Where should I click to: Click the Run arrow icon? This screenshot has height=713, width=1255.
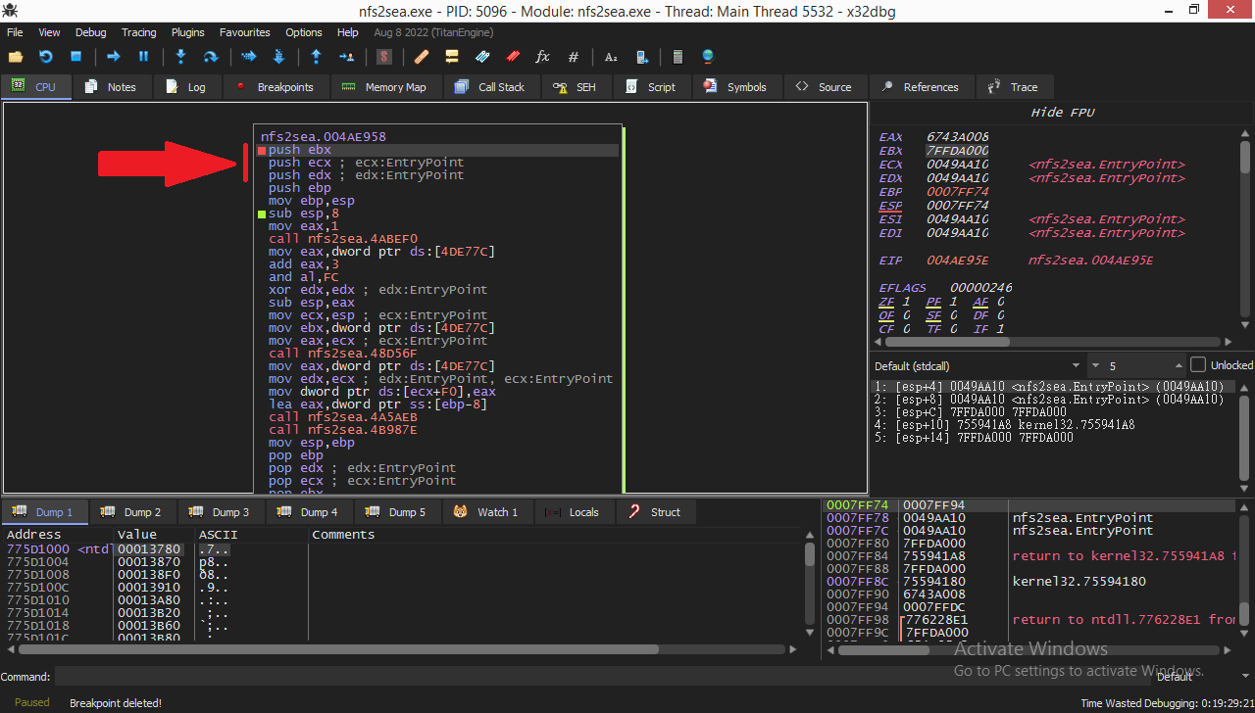tap(114, 57)
